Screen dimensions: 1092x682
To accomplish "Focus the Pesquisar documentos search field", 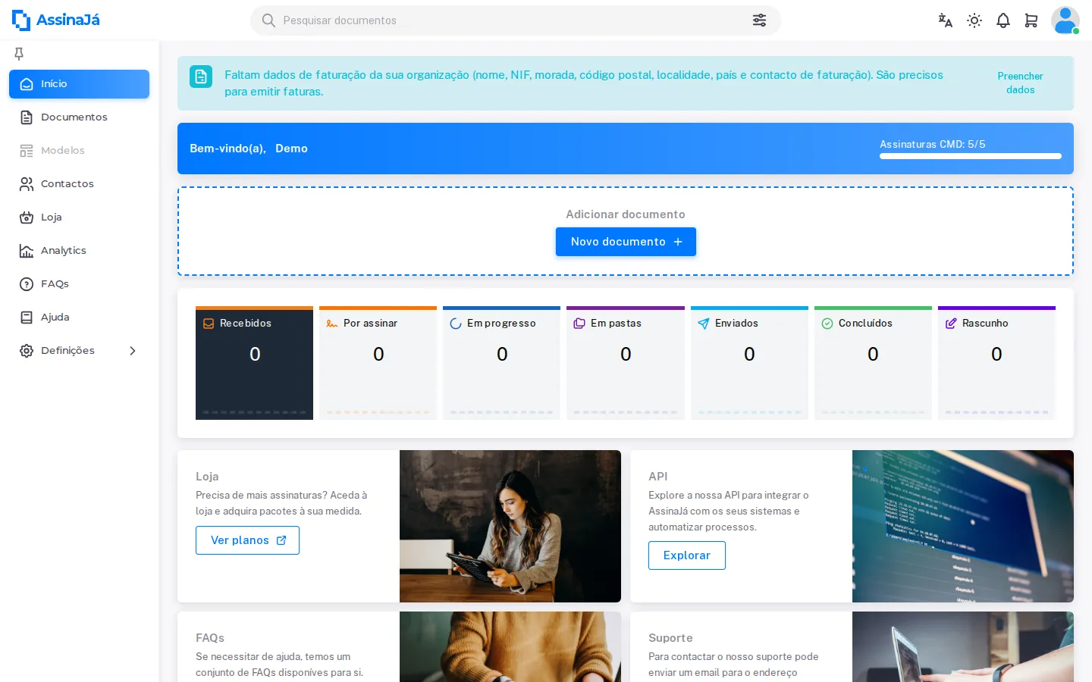I will (x=516, y=20).
